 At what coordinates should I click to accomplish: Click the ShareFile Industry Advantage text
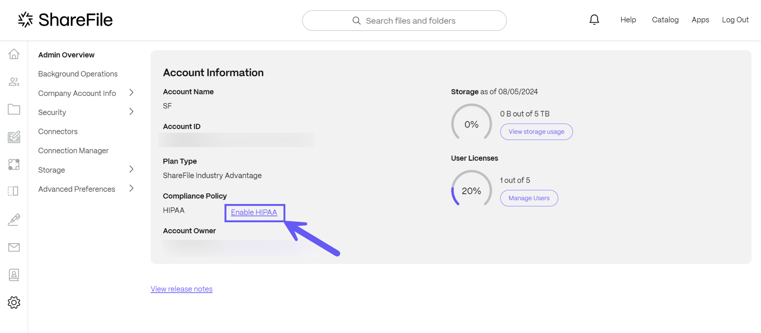pyautogui.click(x=212, y=175)
